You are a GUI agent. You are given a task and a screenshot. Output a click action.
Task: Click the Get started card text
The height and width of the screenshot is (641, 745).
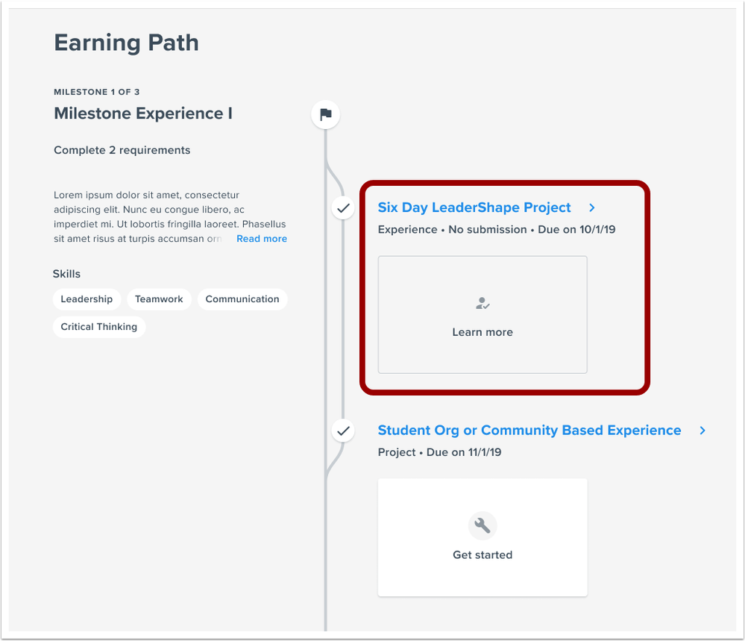pyautogui.click(x=482, y=555)
